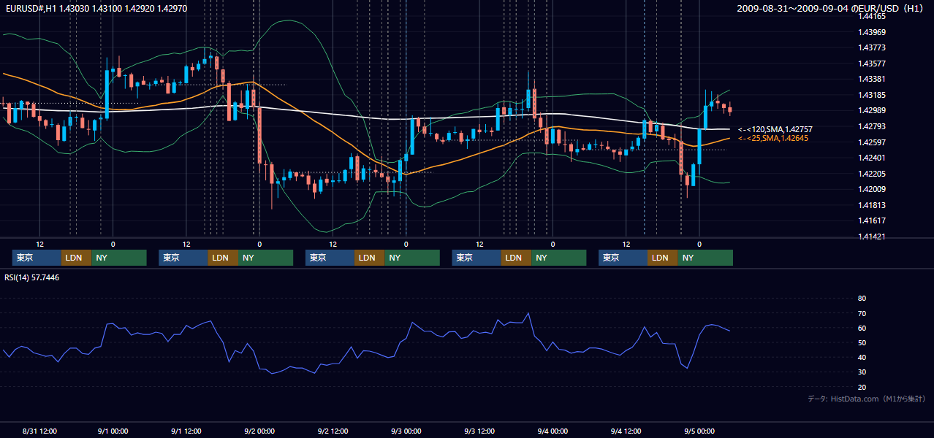The height and width of the screenshot is (438, 934).
Task: Select the LDN session block for 8/31
Action: pos(76,258)
